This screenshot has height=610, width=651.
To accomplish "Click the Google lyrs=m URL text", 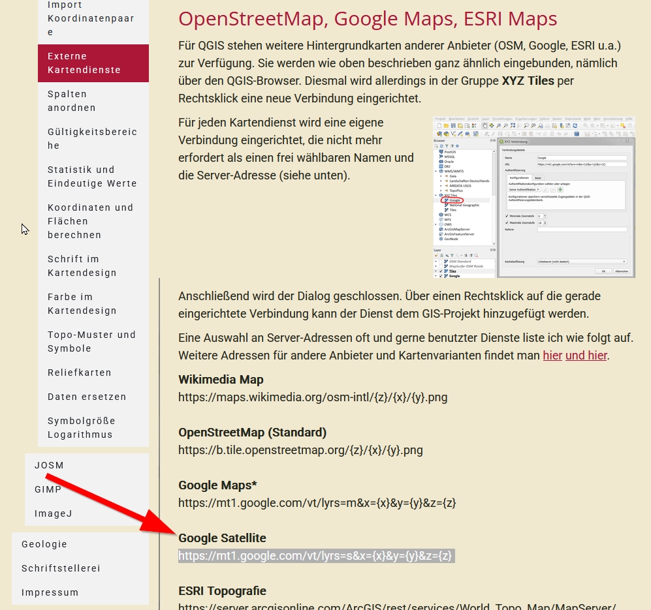I will click(317, 503).
